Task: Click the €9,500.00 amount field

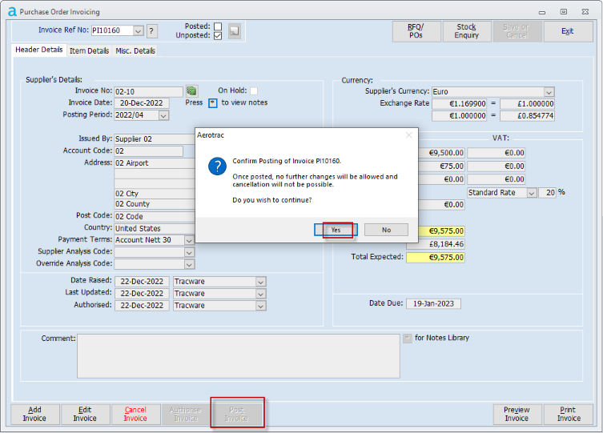Action: [x=440, y=153]
